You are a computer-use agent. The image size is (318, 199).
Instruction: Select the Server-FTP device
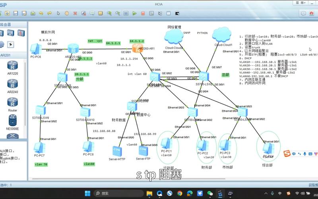(x=143, y=151)
